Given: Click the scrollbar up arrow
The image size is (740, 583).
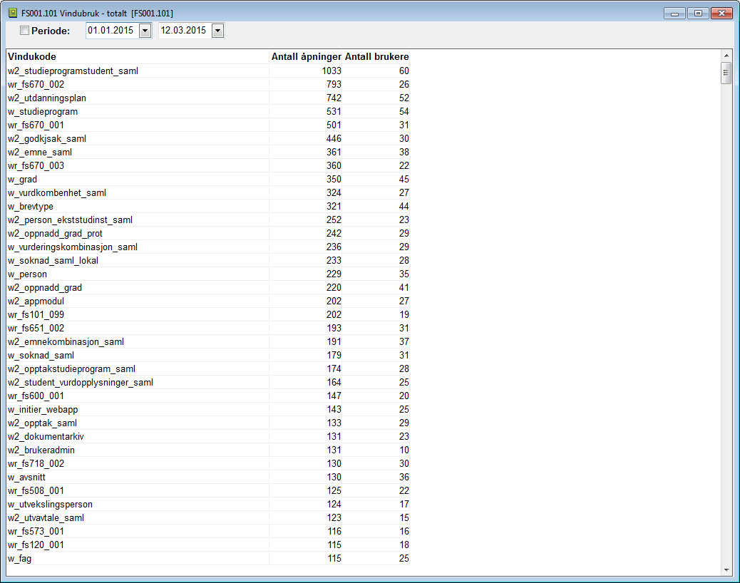Looking at the screenshot, I should pos(726,56).
